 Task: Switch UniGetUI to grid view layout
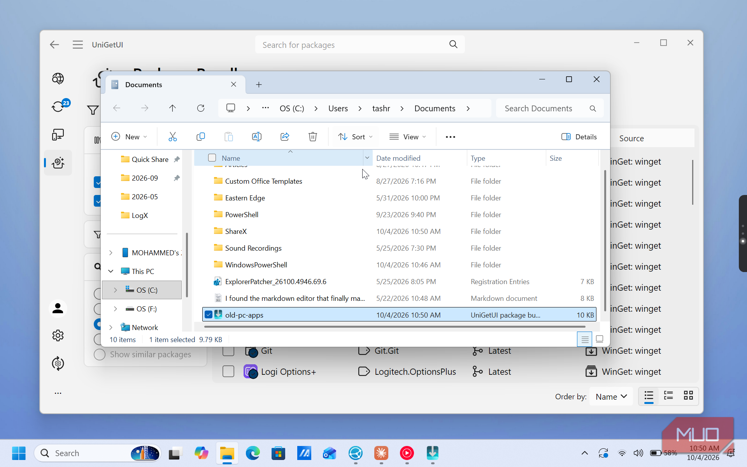688,396
